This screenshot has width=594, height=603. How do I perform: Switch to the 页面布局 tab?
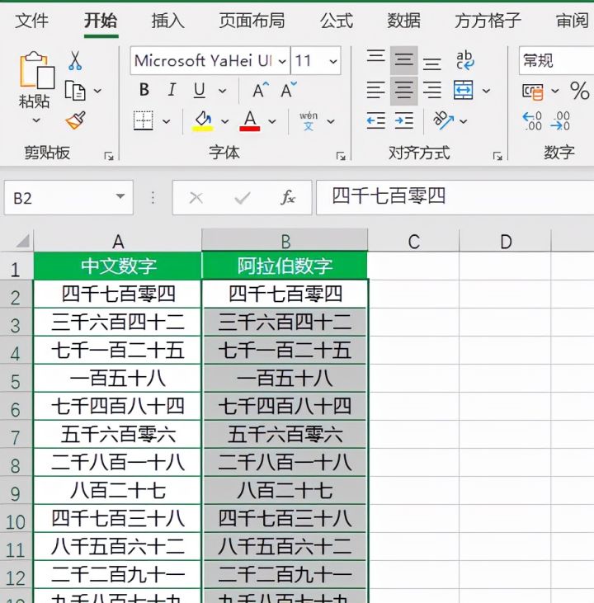pos(252,21)
